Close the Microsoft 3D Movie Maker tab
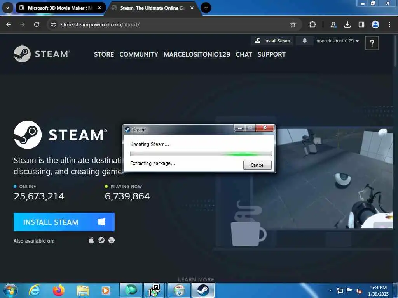 tap(100, 8)
